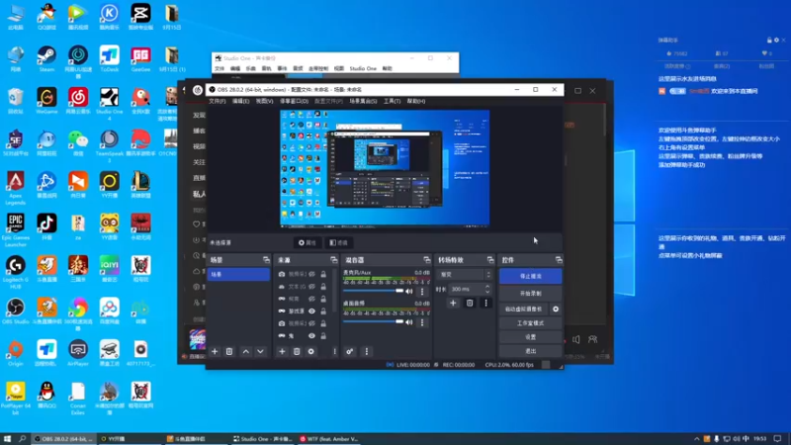Show hidden system tray icons chevron
The width and height of the screenshot is (791, 445).
tap(697, 439)
